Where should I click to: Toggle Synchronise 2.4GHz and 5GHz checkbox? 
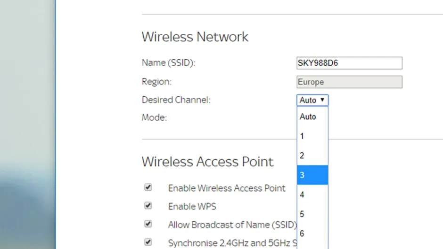(148, 242)
